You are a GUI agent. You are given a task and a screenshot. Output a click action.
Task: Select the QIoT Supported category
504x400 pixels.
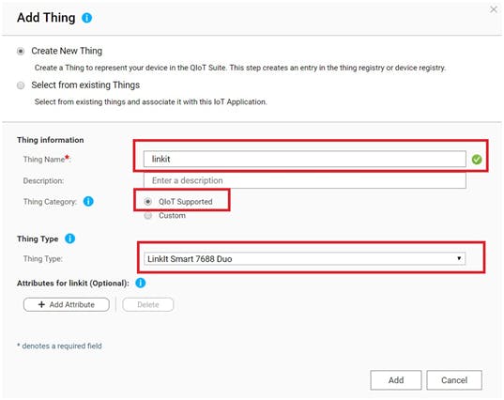pyautogui.click(x=148, y=202)
